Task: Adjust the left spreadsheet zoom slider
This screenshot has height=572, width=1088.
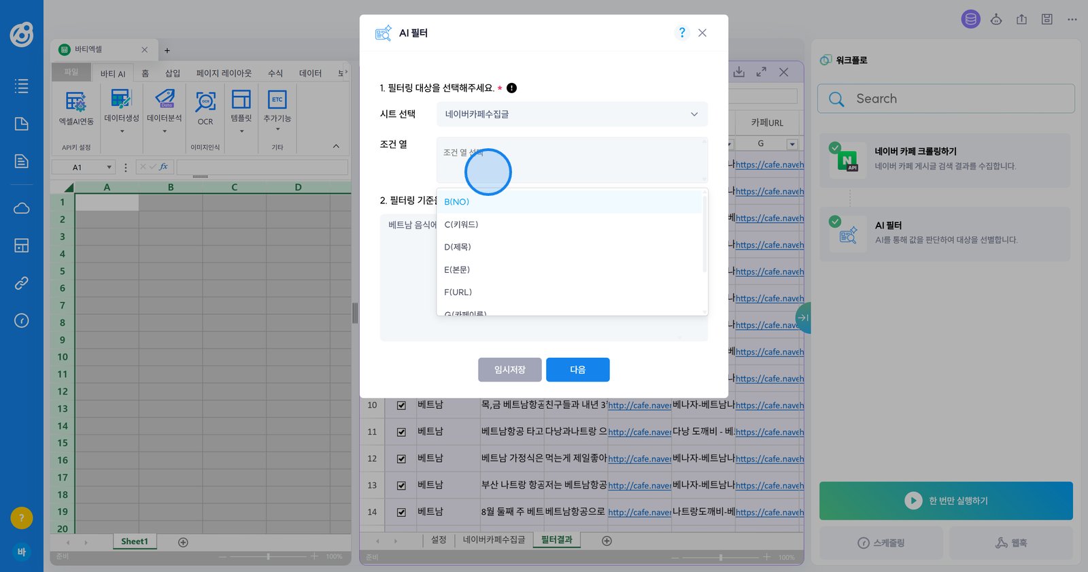Action: 269,556
